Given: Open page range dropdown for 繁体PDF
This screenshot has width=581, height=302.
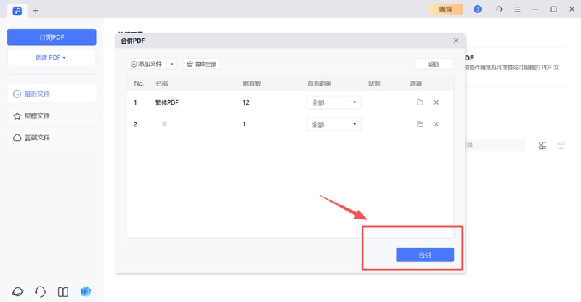Looking at the screenshot, I should click(334, 102).
